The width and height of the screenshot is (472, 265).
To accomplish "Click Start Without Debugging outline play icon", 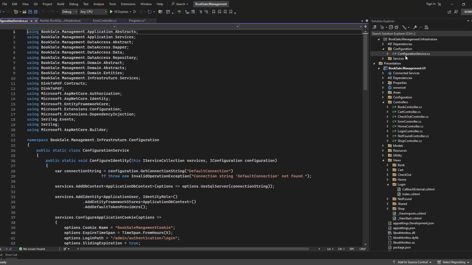I will click(135, 12).
